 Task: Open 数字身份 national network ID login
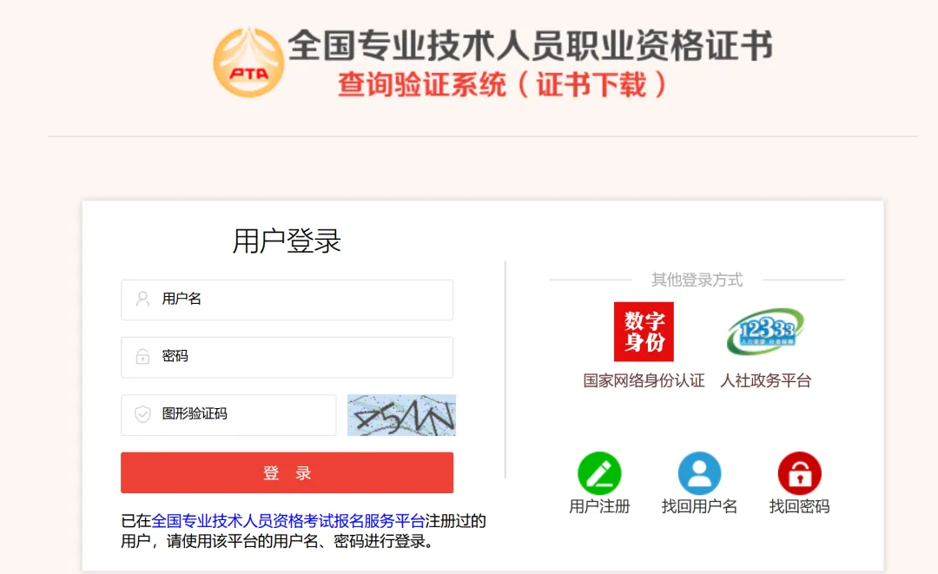[x=644, y=332]
